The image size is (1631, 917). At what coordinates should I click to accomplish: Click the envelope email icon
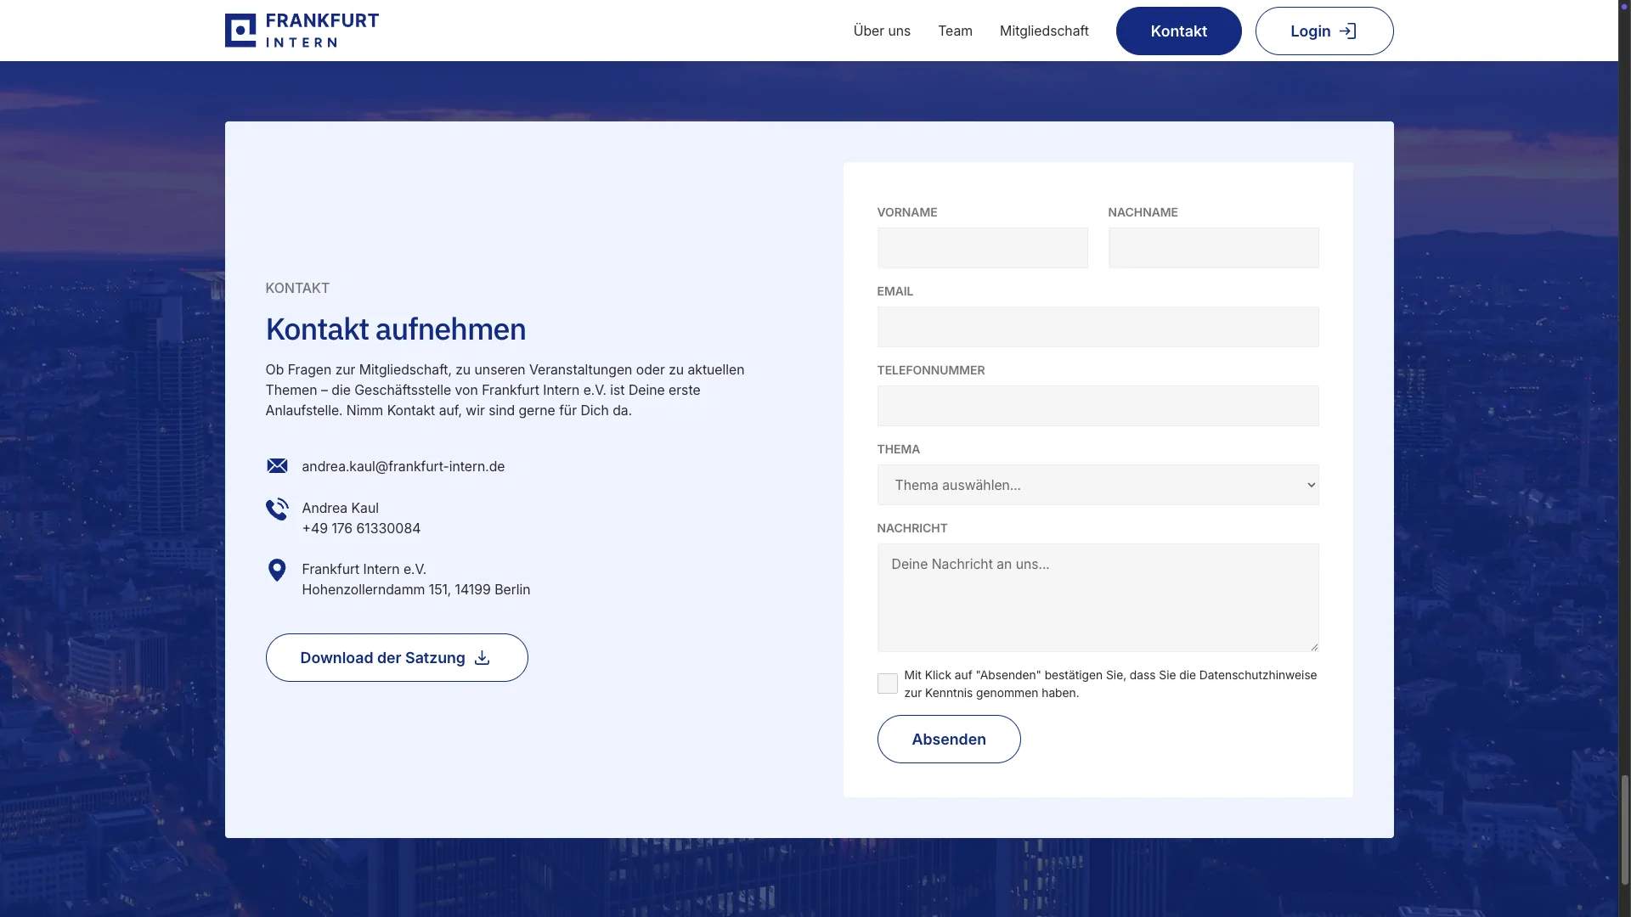pos(277,465)
